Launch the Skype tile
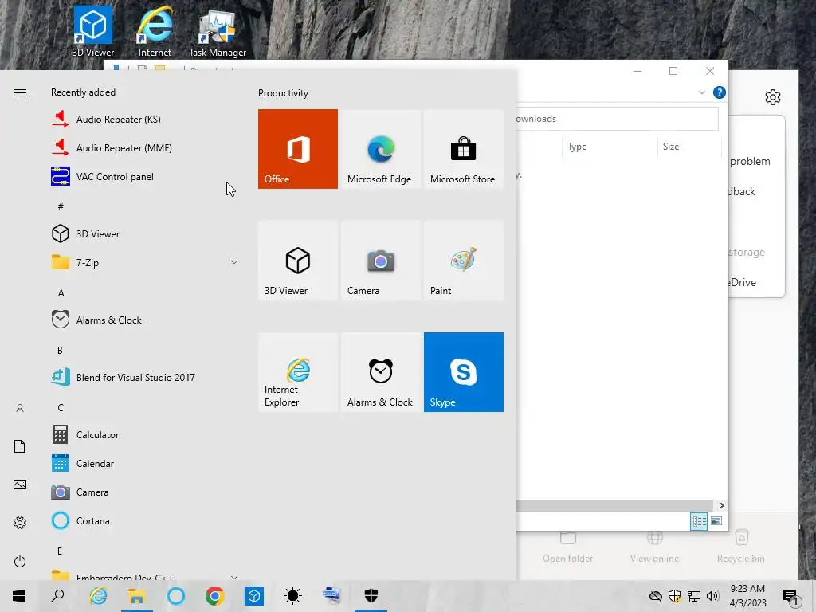Screen dimensions: 816x612 click(x=464, y=372)
